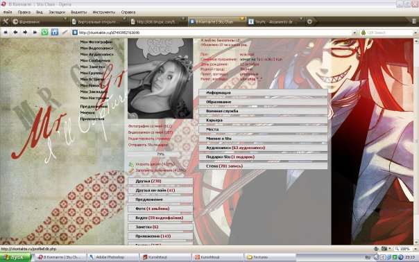This screenshot has width=419, height=262.
Task: Open Фотографии со мной link
Action: point(150,126)
